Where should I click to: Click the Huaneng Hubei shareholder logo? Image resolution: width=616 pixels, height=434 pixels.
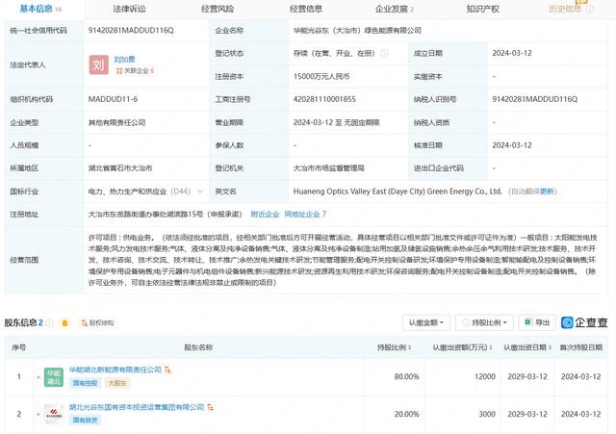coord(52,375)
